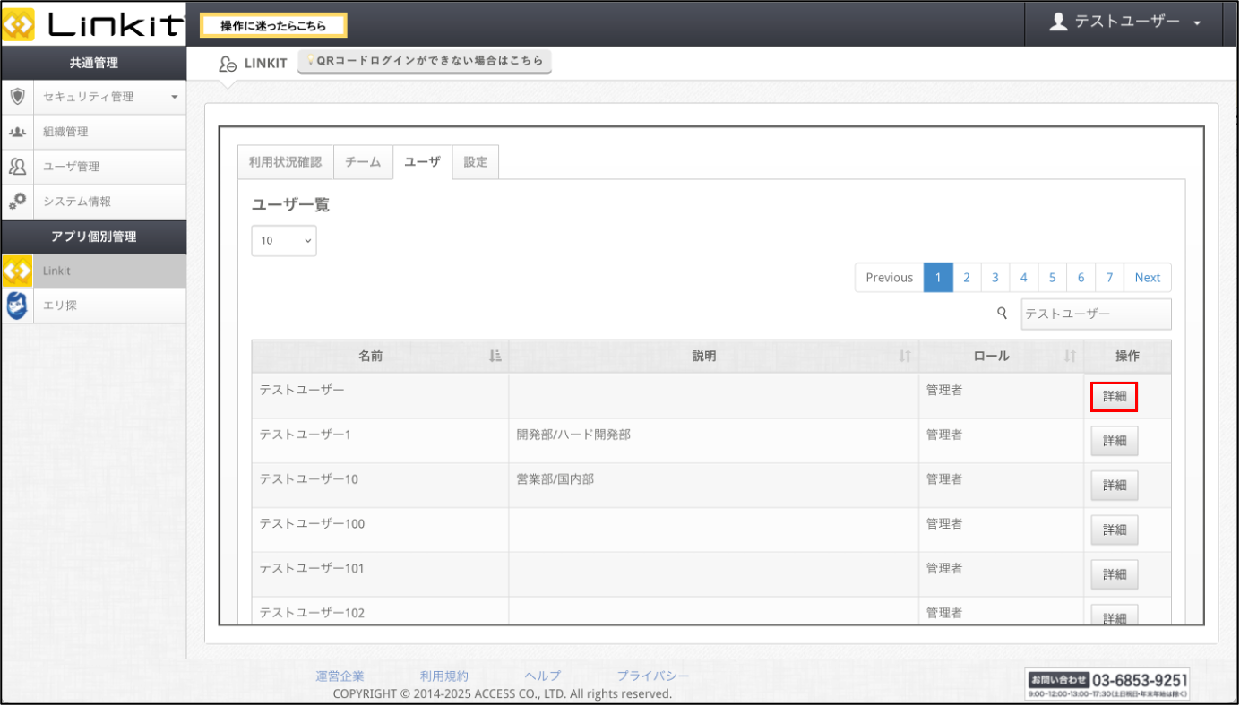Go to pagination page 4
1240x706 pixels.
click(1024, 278)
